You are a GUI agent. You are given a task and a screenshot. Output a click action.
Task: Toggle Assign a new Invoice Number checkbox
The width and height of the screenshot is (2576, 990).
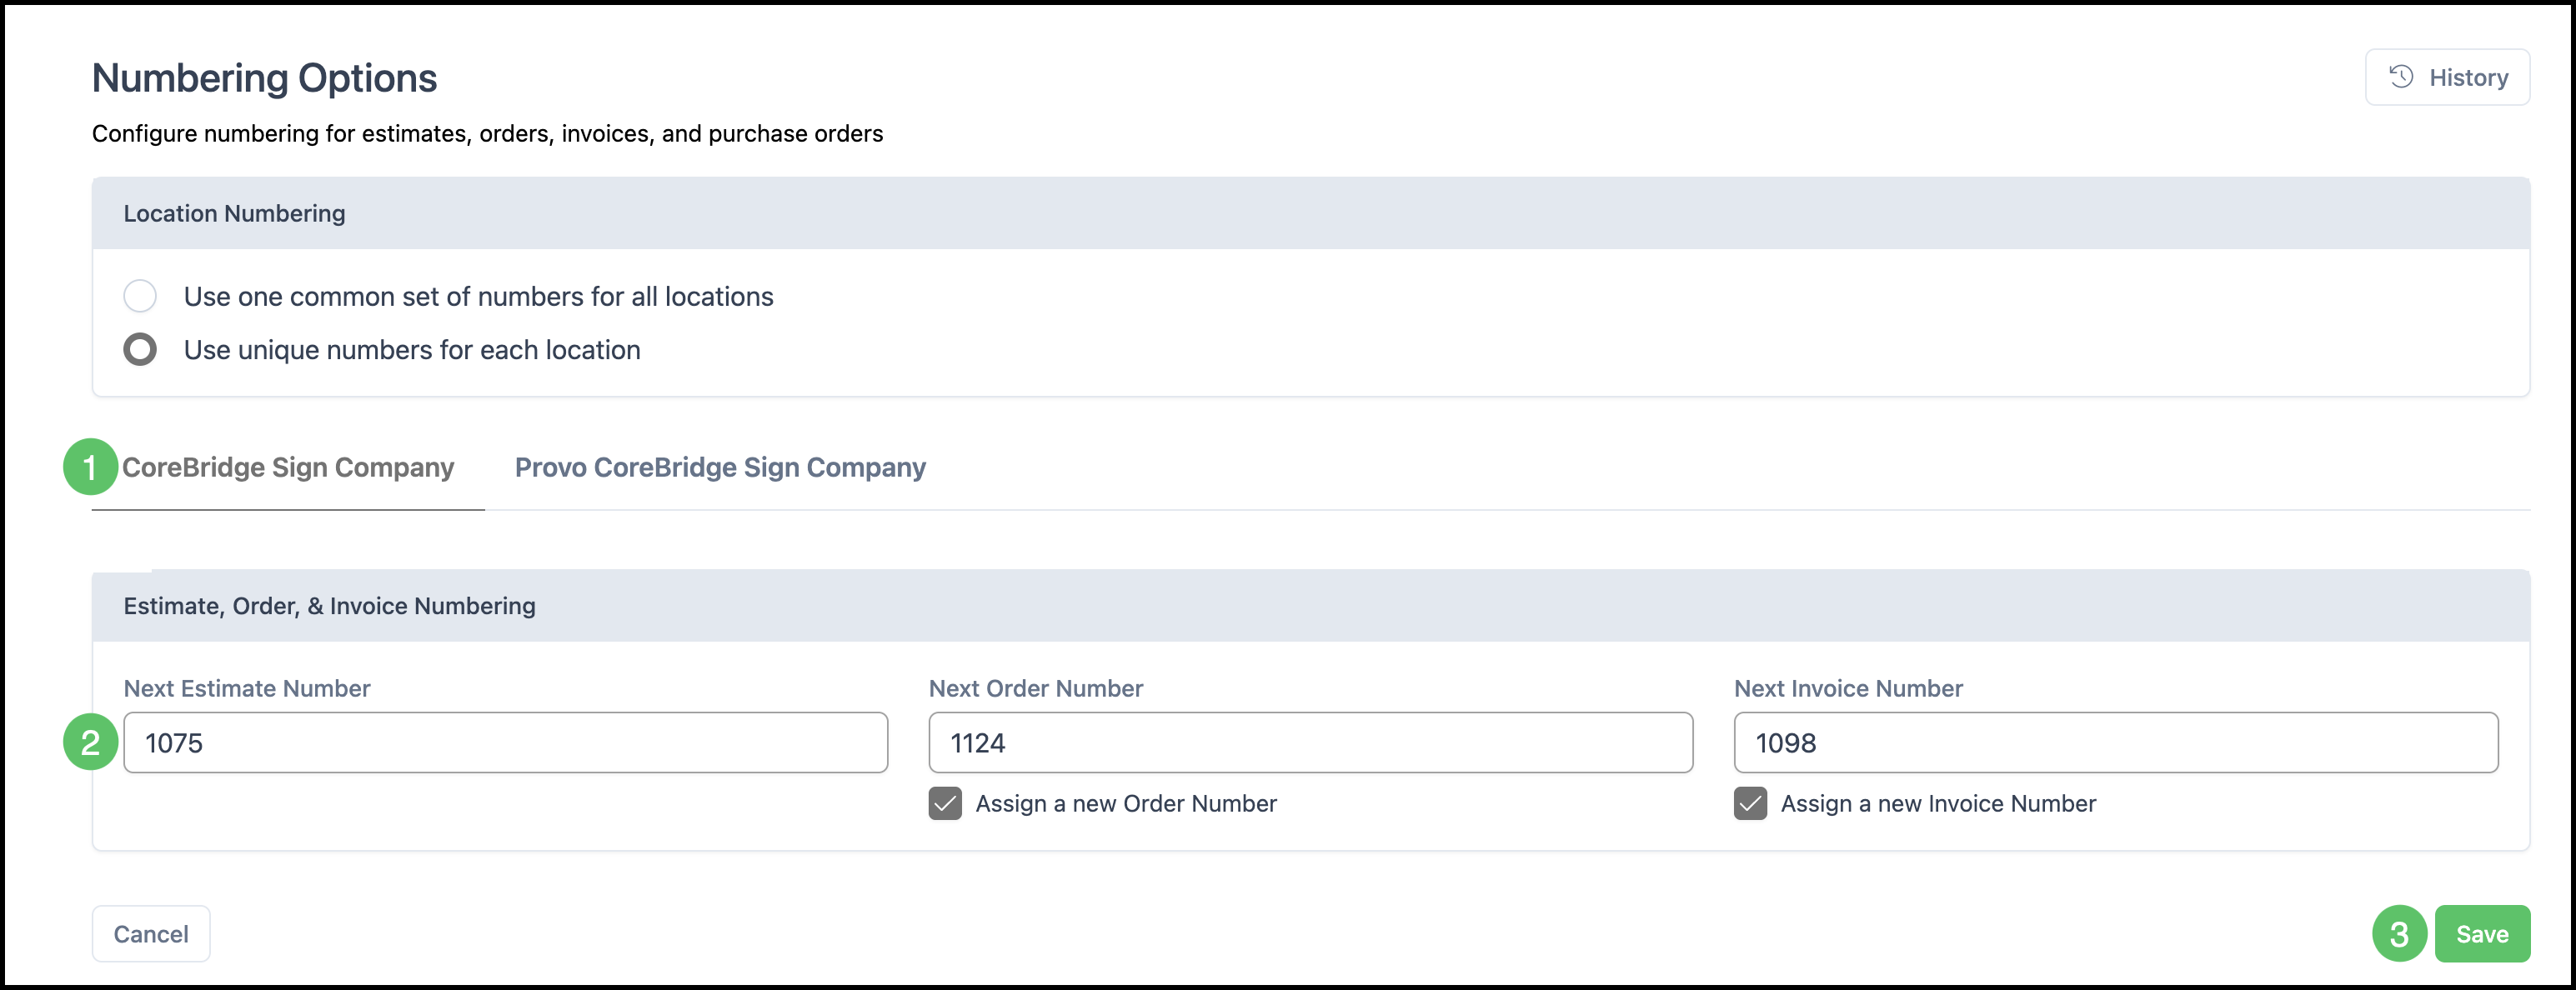tap(1750, 803)
